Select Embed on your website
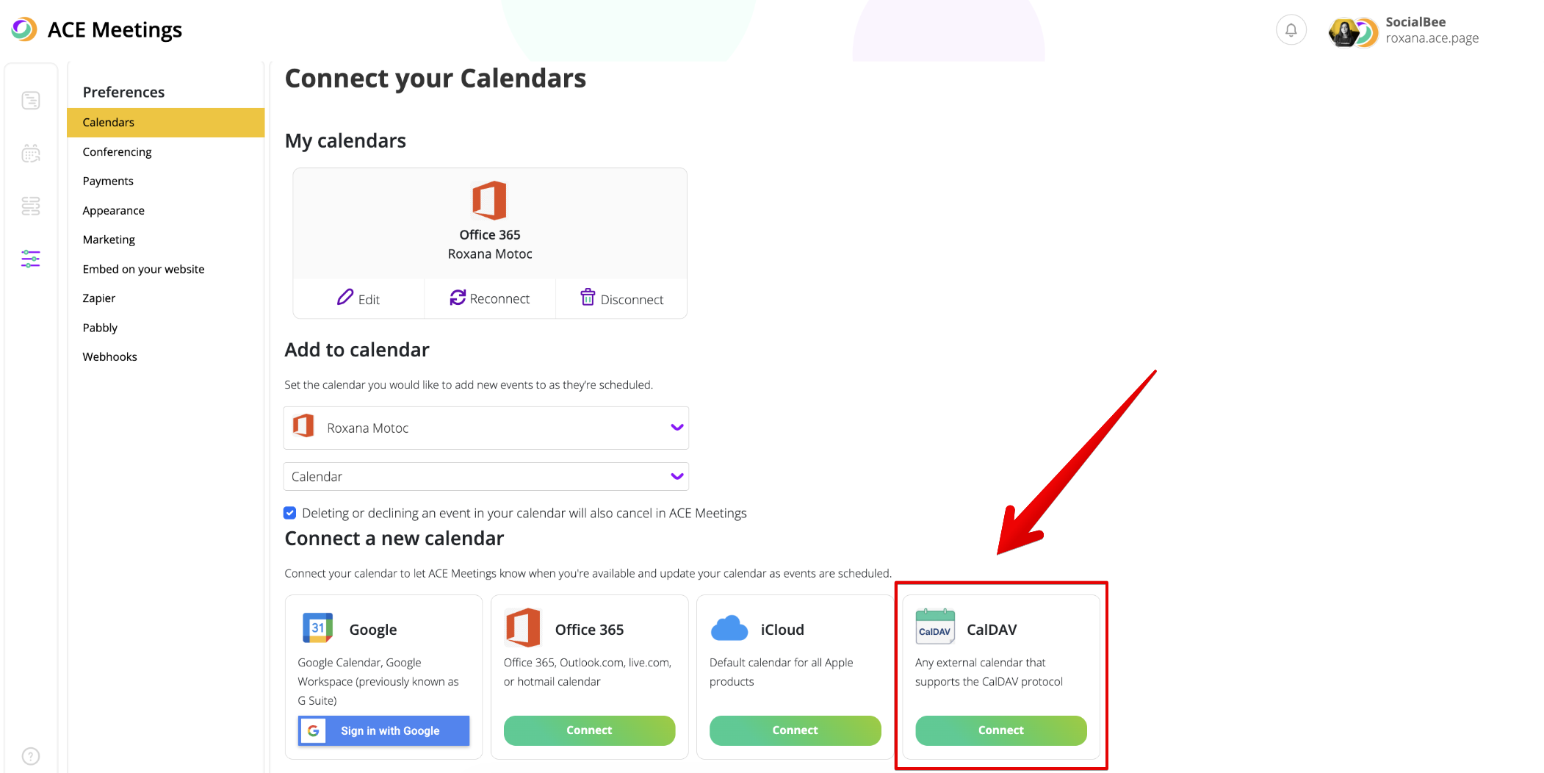1544x773 pixels. [x=143, y=269]
